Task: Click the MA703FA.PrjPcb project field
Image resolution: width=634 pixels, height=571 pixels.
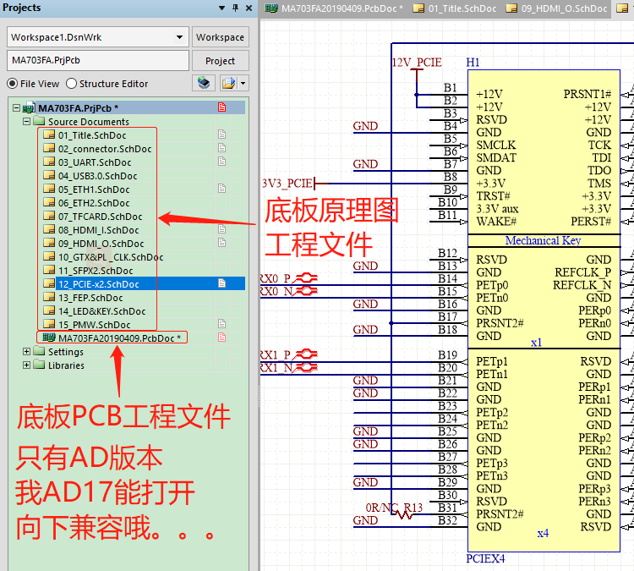Action: pos(98,60)
